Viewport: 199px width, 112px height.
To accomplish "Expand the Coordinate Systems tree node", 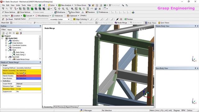I will 6,45.
